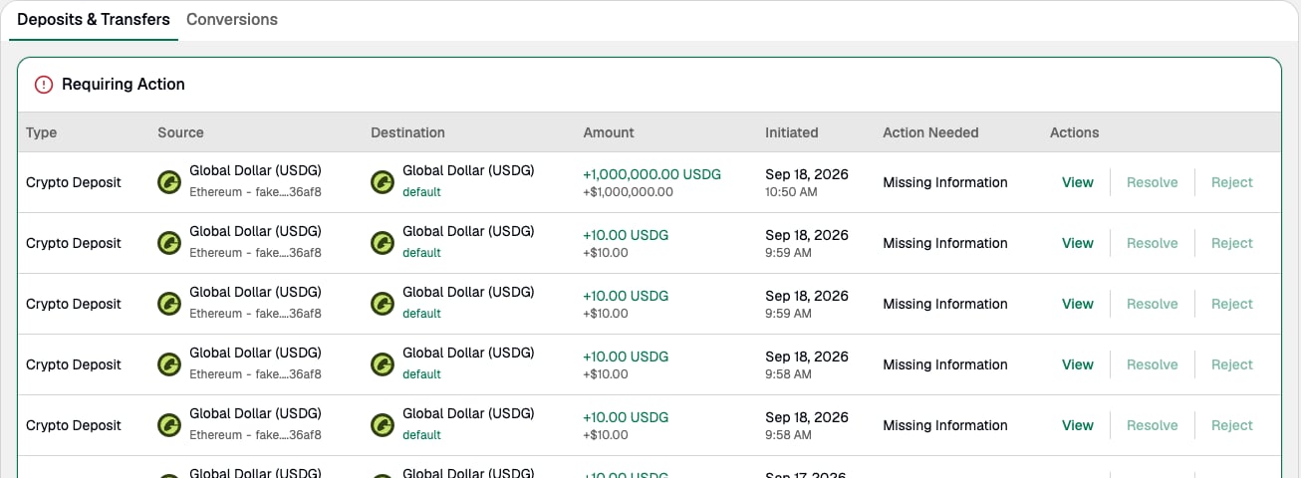Click the Amount column header
1301x478 pixels.
point(609,132)
